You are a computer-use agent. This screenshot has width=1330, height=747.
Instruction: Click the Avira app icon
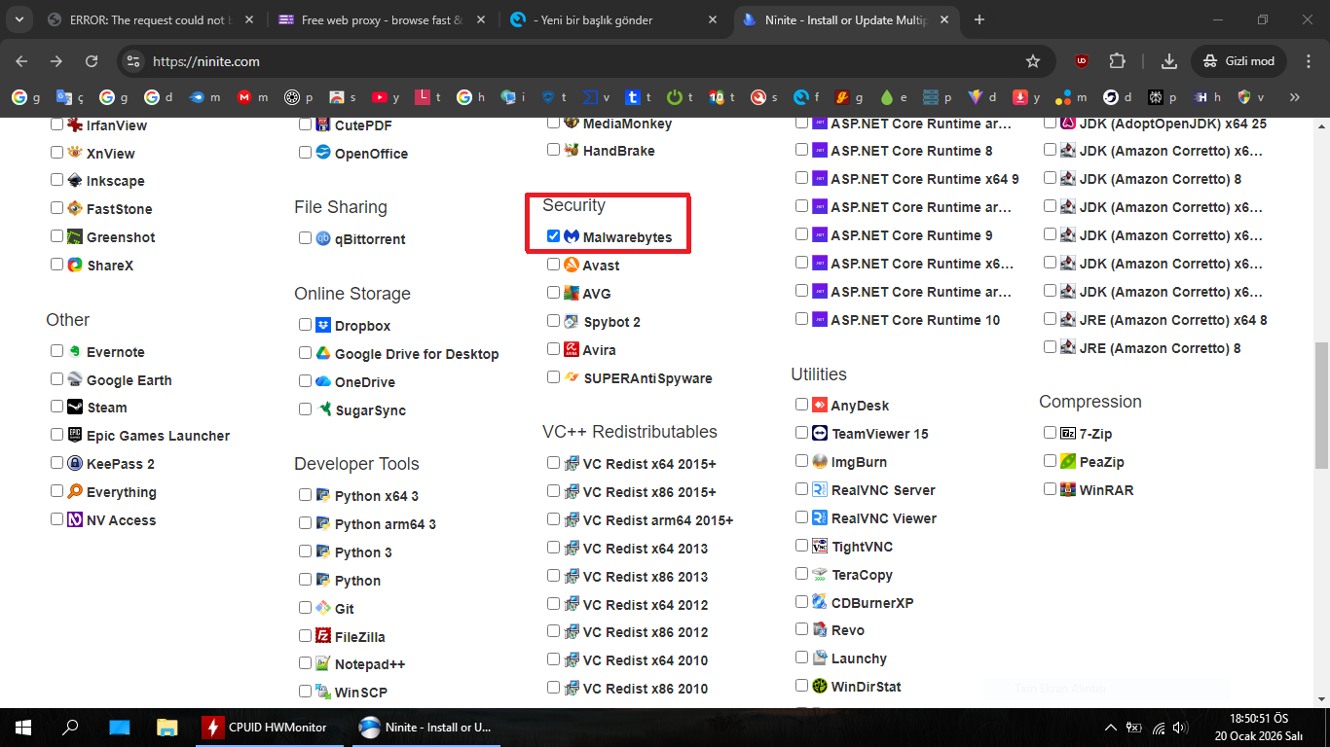[572, 349]
